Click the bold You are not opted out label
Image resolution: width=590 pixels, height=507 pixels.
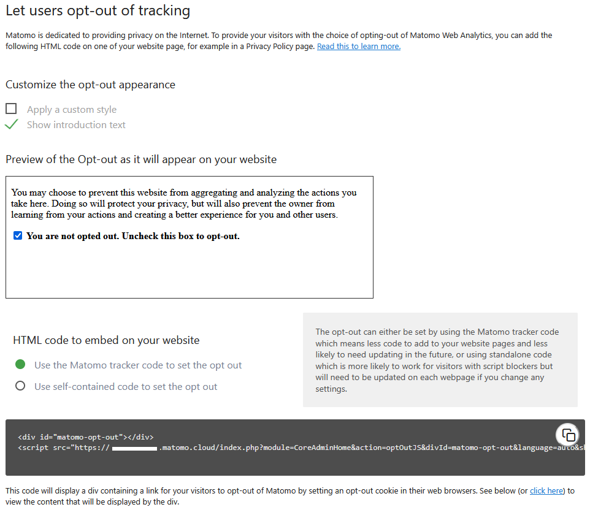pyautogui.click(x=132, y=236)
